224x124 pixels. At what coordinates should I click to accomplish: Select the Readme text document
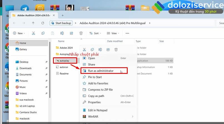pos(64,74)
